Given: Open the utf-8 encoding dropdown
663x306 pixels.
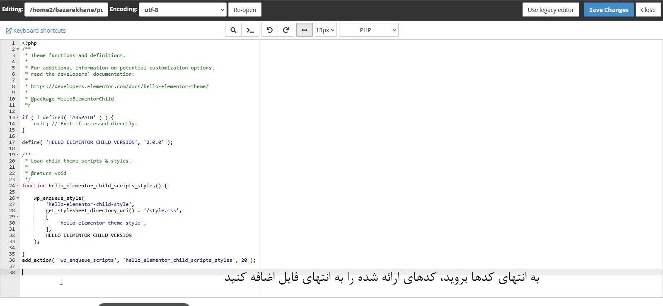Looking at the screenshot, I should pos(183,10).
